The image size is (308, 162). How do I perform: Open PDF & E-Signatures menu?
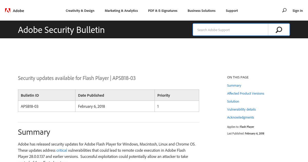click(x=163, y=11)
